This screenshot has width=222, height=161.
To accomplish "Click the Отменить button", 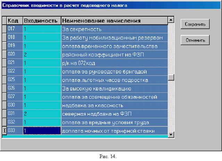I will [195, 40].
